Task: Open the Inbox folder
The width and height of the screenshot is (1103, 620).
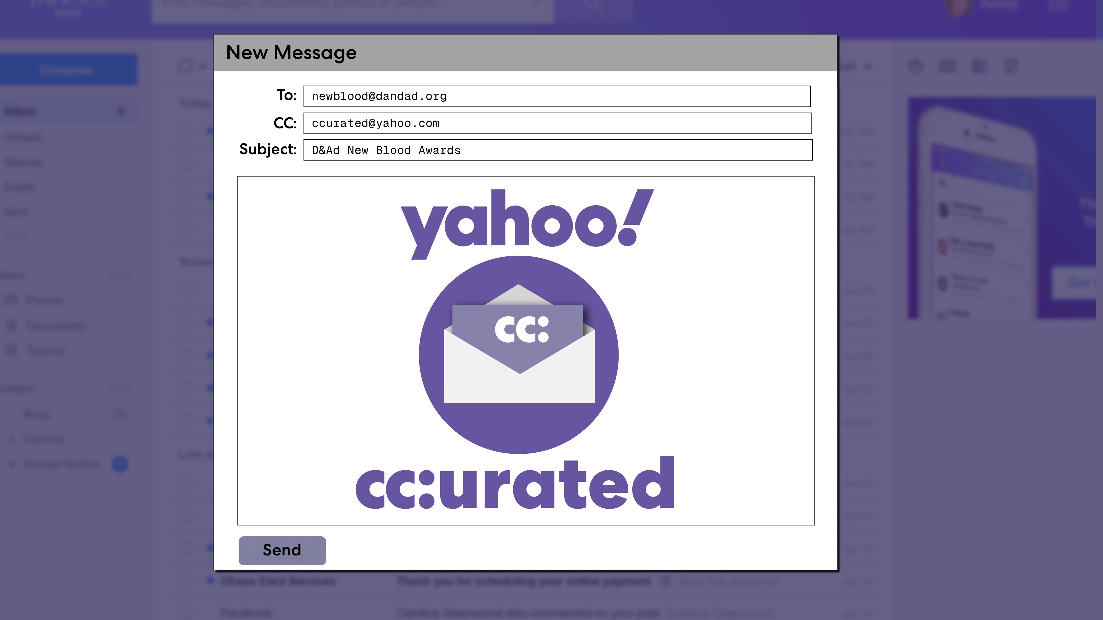Action: click(x=20, y=112)
